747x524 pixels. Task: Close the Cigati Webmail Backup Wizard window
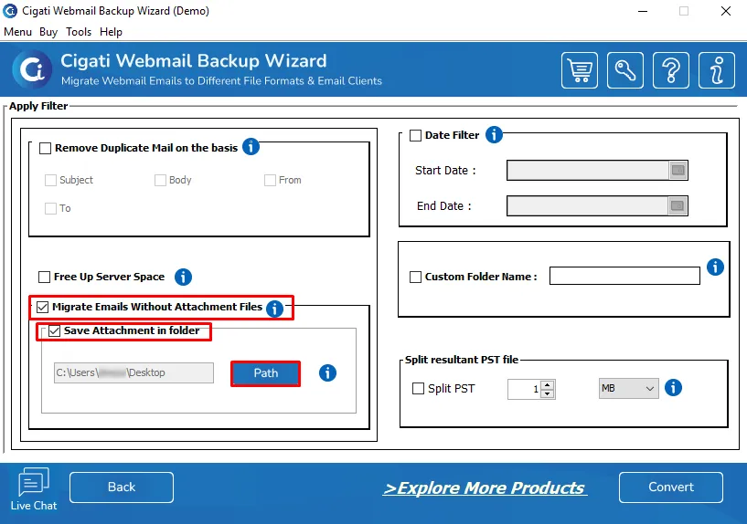pos(726,11)
